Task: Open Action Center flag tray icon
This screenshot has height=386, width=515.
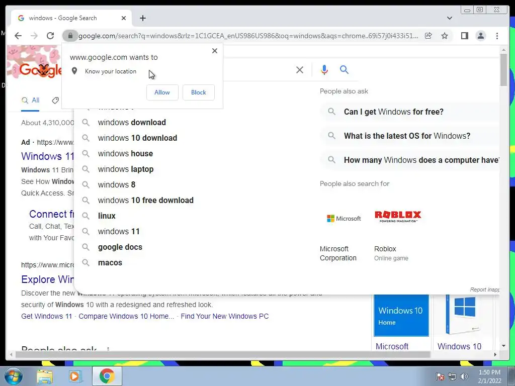Action: [x=440, y=376]
